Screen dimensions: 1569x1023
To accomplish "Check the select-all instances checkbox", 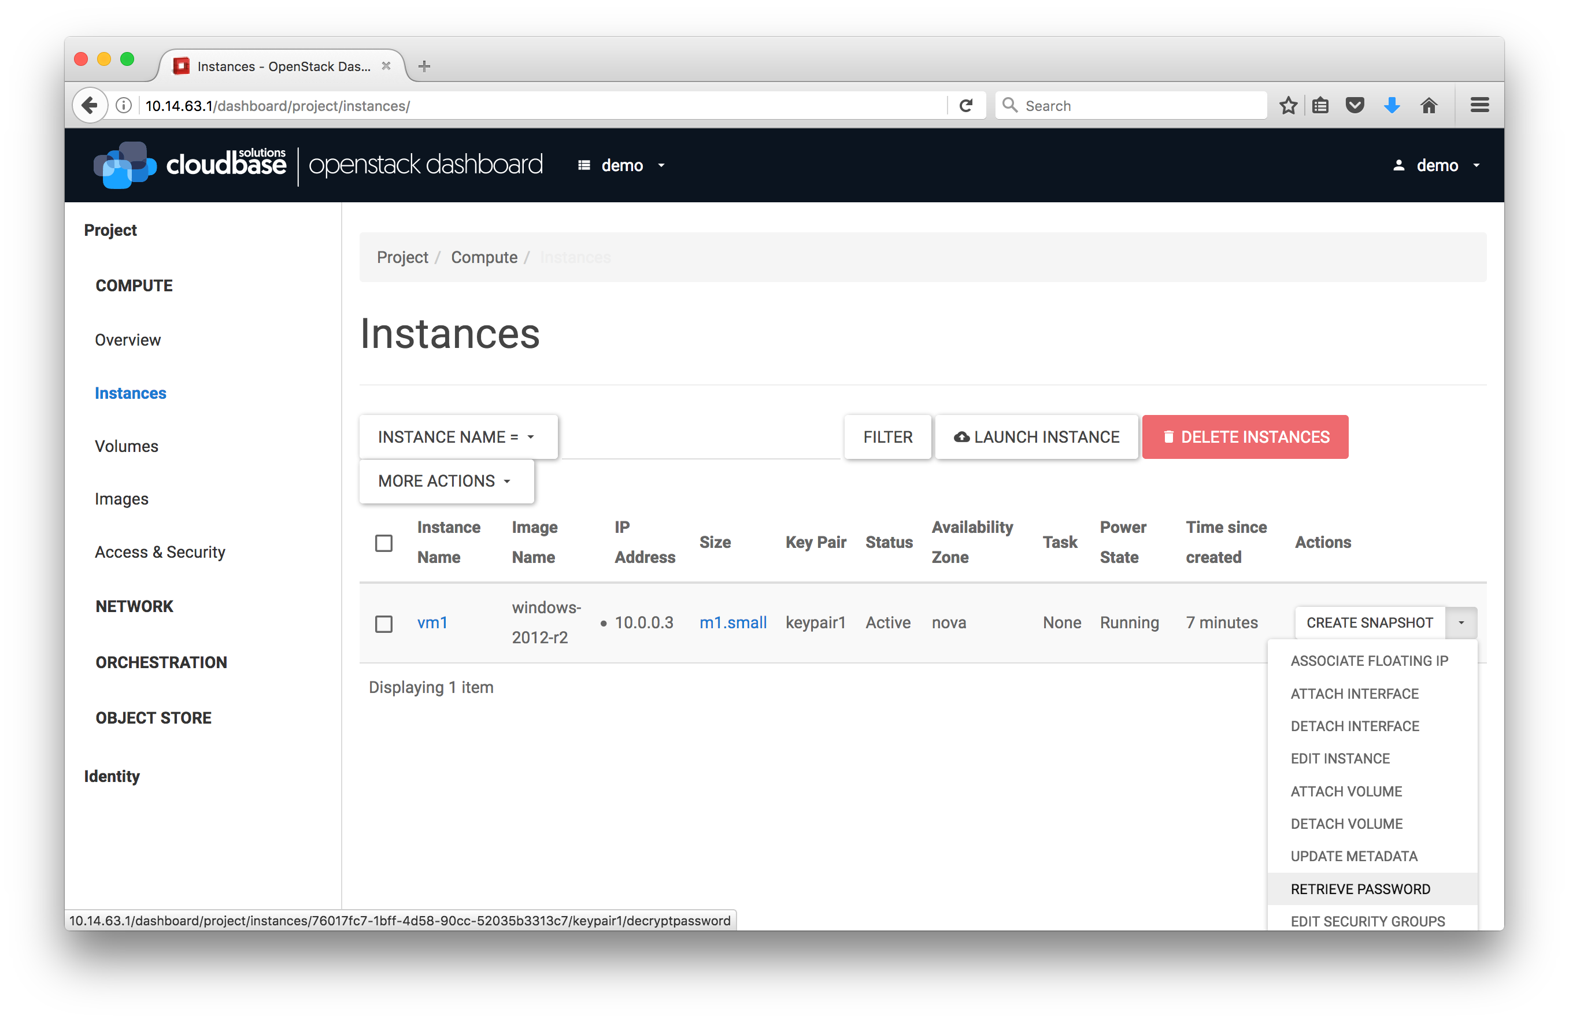I will pyautogui.click(x=384, y=543).
